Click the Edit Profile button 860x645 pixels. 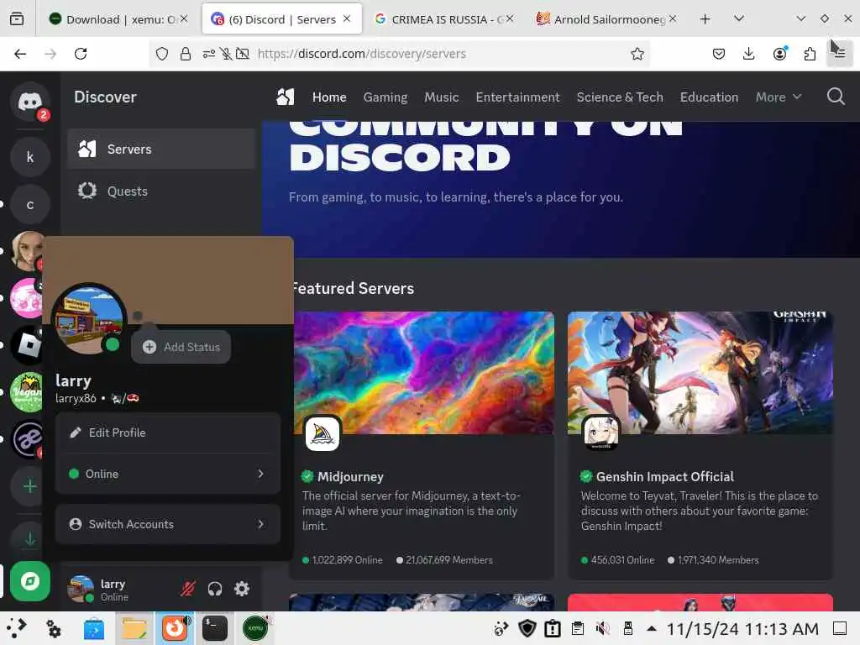pyautogui.click(x=168, y=433)
